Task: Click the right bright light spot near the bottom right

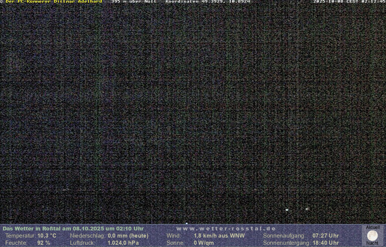Action: point(307,209)
